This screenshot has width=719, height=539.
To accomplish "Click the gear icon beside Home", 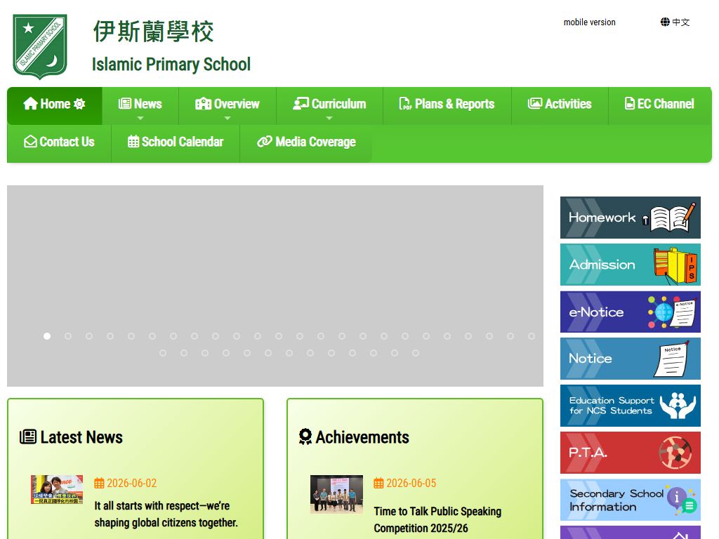I will tap(79, 104).
